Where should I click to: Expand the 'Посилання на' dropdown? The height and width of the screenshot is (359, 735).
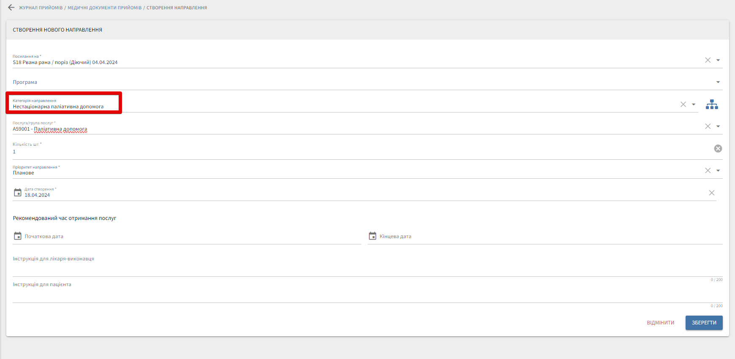click(718, 60)
